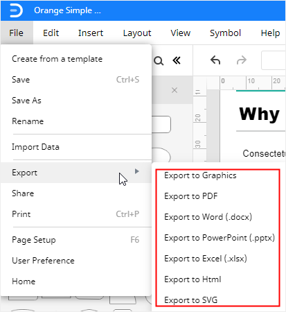
Task: Select Export to Word (.docx)
Action: coord(208,217)
